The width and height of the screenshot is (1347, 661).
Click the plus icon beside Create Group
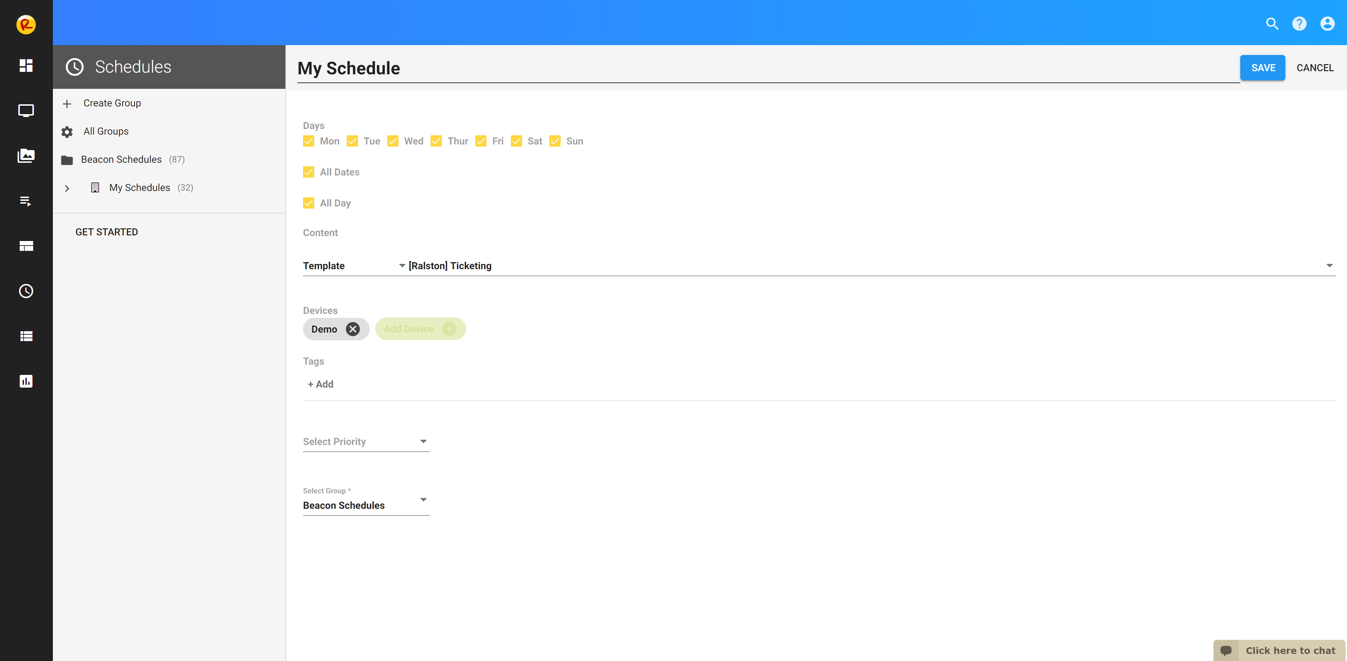pos(67,104)
